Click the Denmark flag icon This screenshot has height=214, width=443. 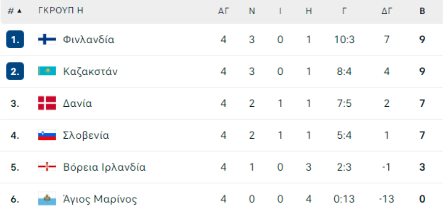47,103
